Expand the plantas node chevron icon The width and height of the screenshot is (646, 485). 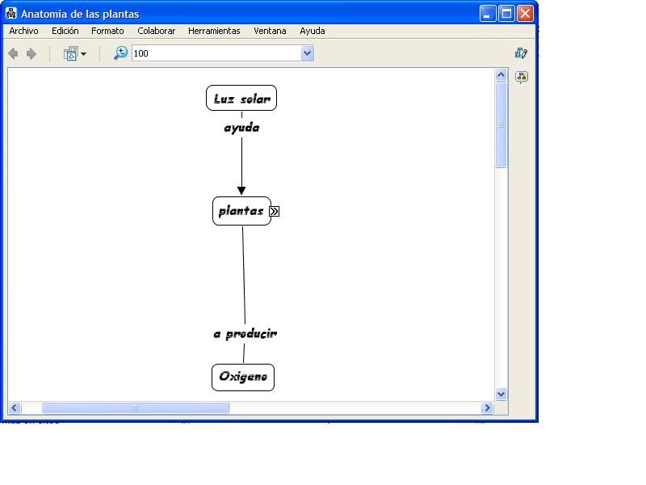pos(275,212)
